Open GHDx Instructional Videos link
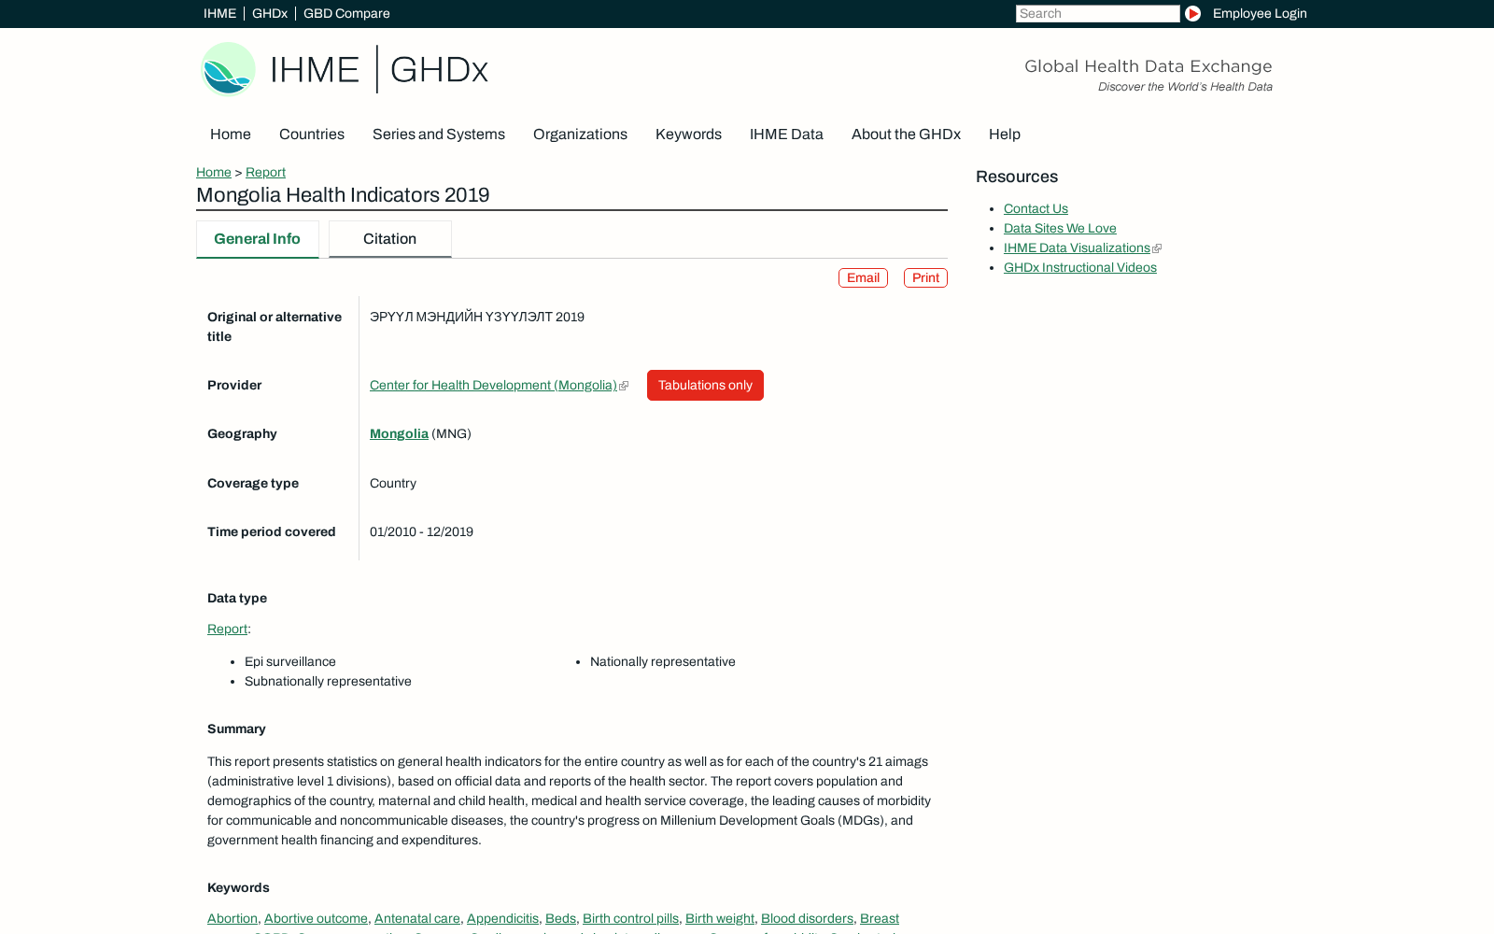 [x=1079, y=267]
